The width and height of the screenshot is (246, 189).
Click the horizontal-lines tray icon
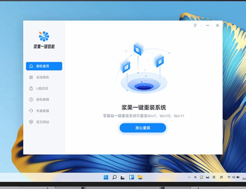195,177
